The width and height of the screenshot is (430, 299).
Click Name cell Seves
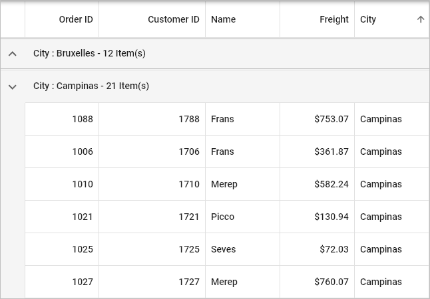[243, 249]
